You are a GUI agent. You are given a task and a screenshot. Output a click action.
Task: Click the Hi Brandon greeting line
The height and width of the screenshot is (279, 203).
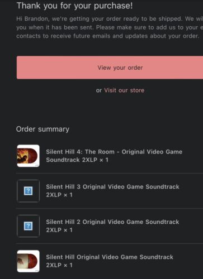pos(110,19)
